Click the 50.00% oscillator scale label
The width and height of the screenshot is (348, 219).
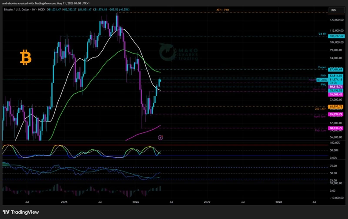pos(334,150)
